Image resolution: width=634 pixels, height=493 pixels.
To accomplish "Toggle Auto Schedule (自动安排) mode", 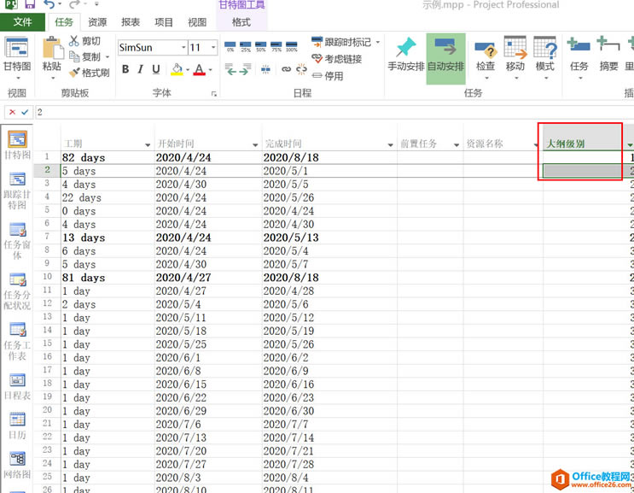I will coord(445,52).
